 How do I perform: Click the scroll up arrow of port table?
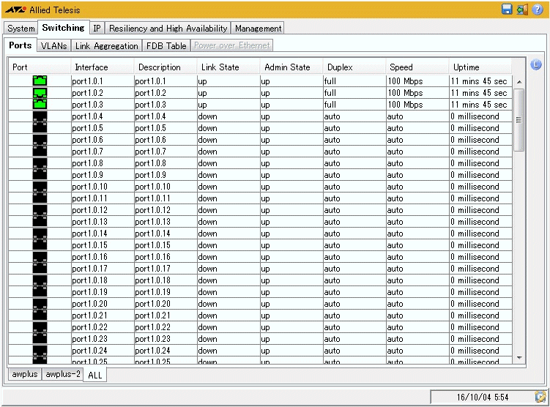519,82
